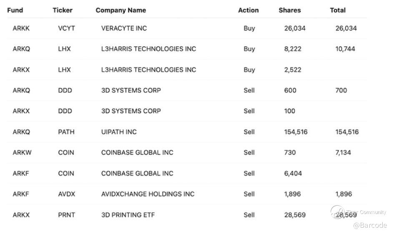
Task: Select the 3D PRINTING ETF row name
Action: [x=128, y=215]
